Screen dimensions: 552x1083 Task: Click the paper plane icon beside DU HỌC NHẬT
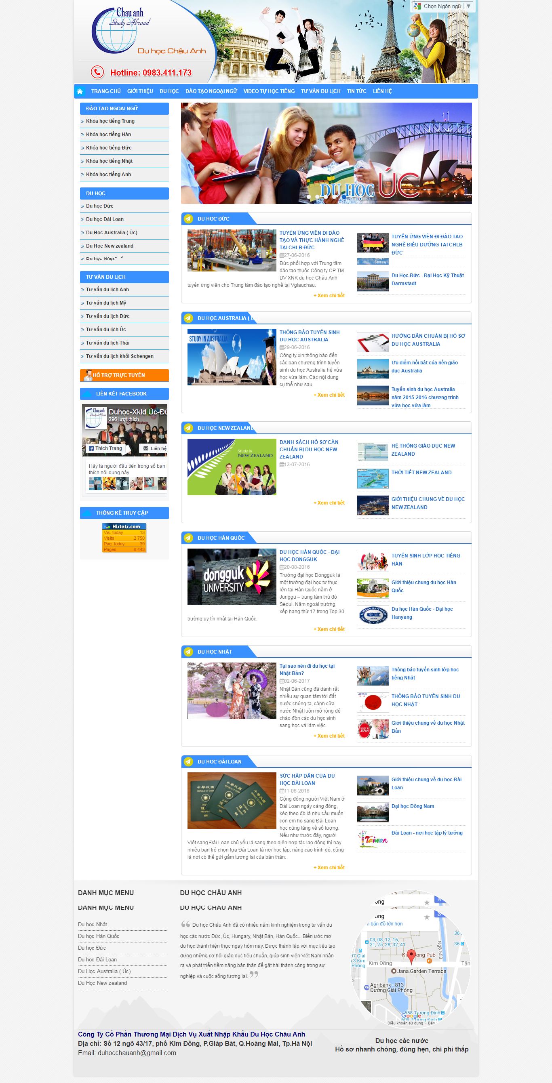click(188, 652)
